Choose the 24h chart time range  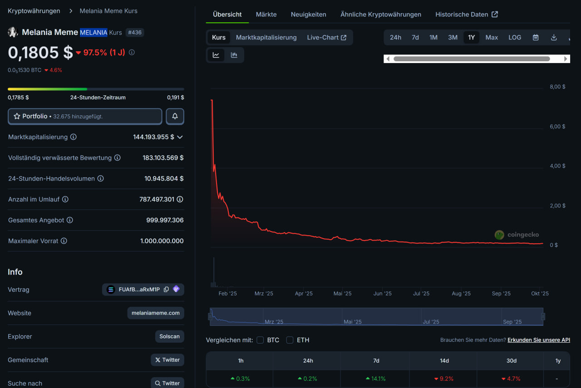(395, 38)
